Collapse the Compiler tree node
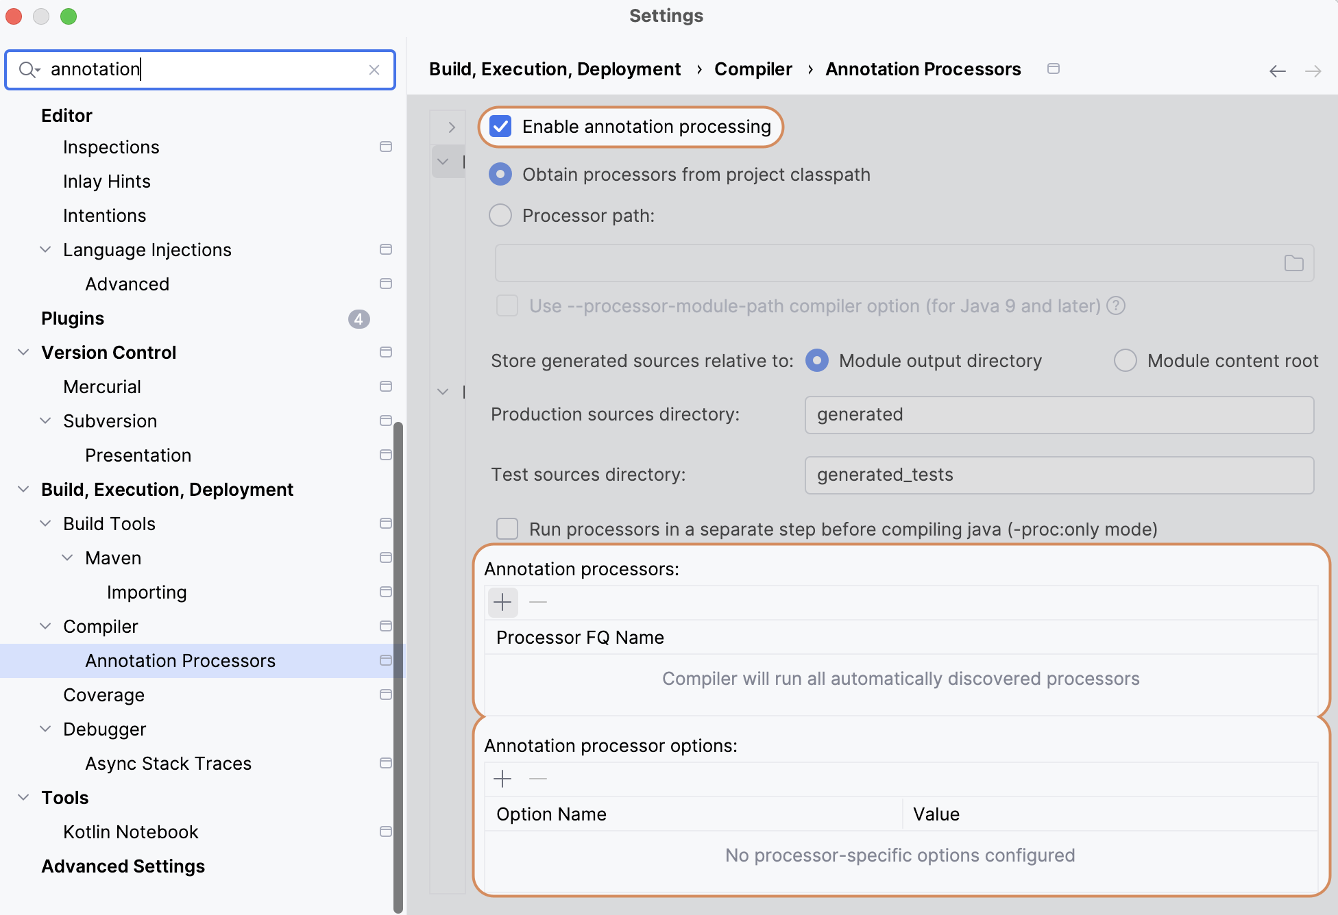The width and height of the screenshot is (1338, 915). pyautogui.click(x=45, y=626)
